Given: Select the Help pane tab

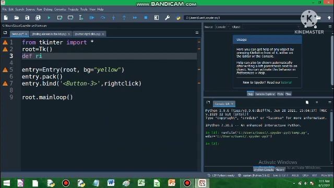Looking at the screenshot, I should 250,94.
